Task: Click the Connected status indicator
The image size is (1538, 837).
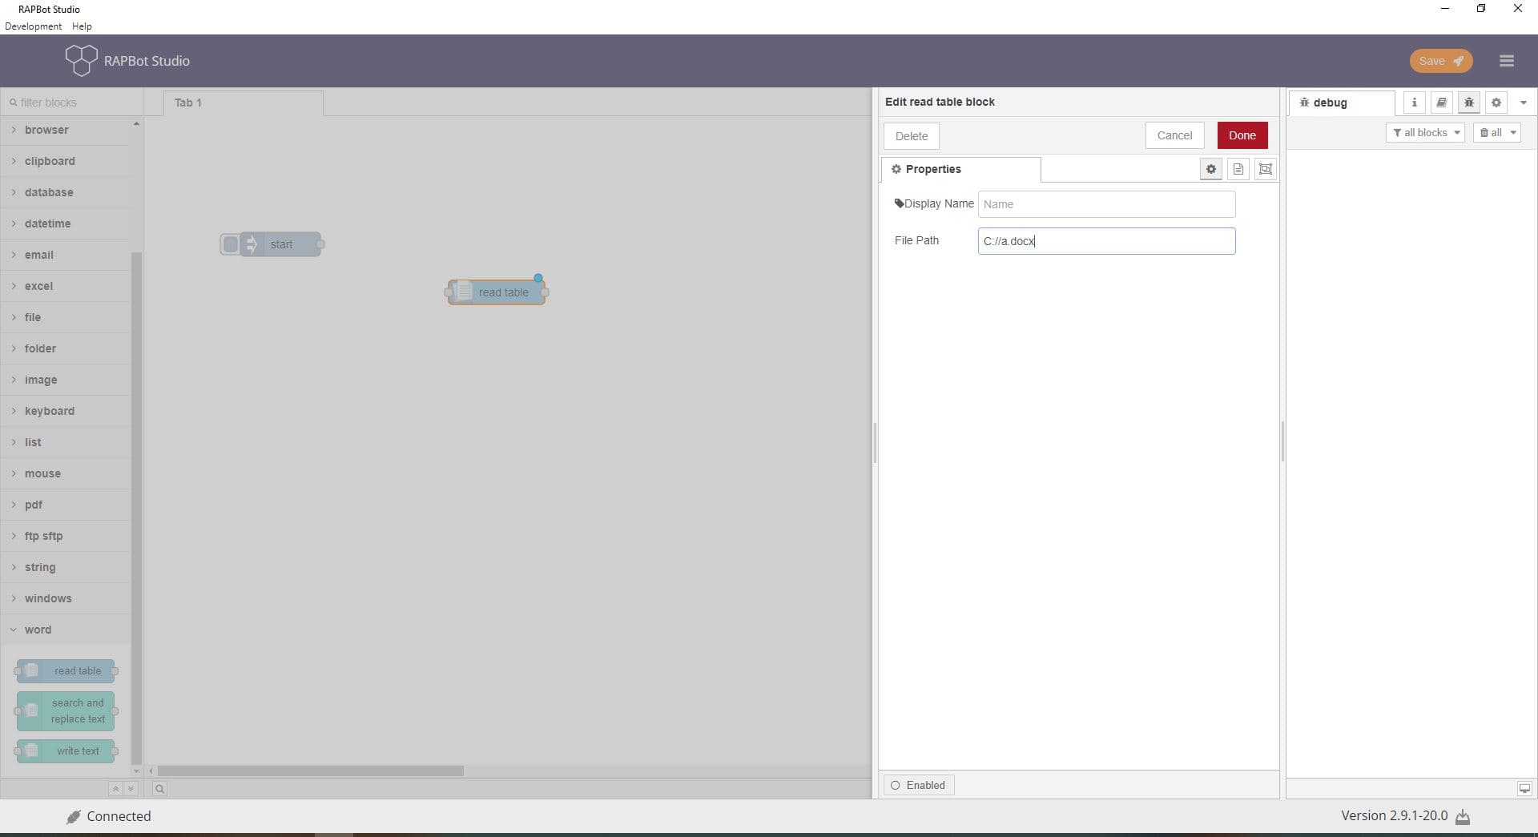Action: [109, 817]
